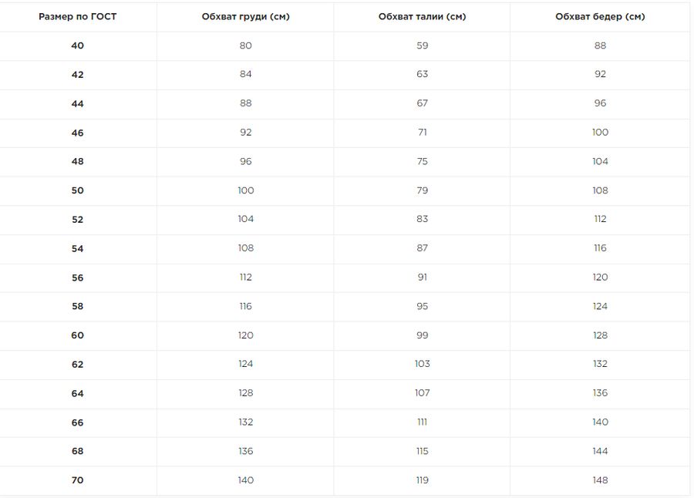Click the 'Обхват талии (см)' header cell
694x498 pixels.
click(x=423, y=17)
